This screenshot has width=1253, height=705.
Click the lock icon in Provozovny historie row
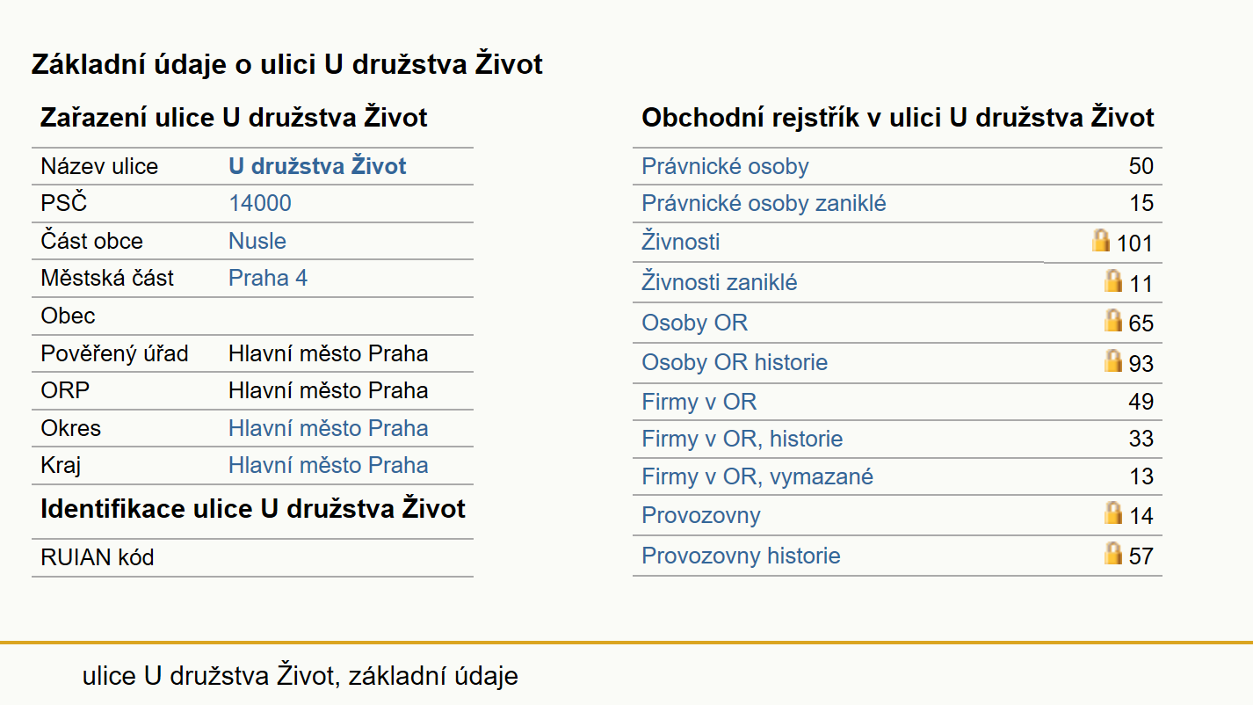pyautogui.click(x=1113, y=554)
